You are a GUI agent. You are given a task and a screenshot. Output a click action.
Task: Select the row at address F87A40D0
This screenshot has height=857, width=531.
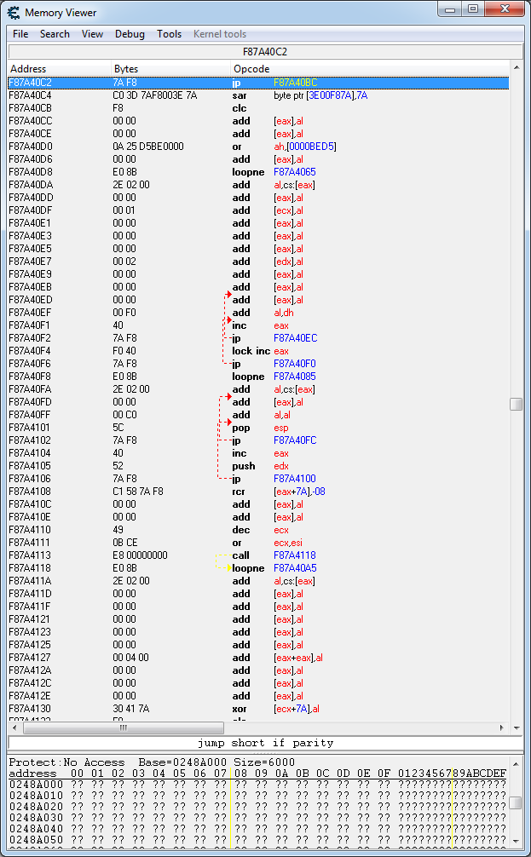[256, 147]
